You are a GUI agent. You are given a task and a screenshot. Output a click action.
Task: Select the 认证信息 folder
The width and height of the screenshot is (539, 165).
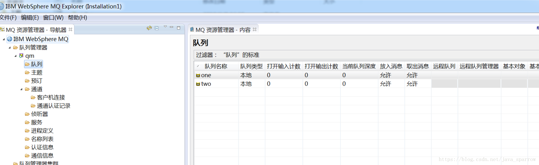(x=42, y=147)
